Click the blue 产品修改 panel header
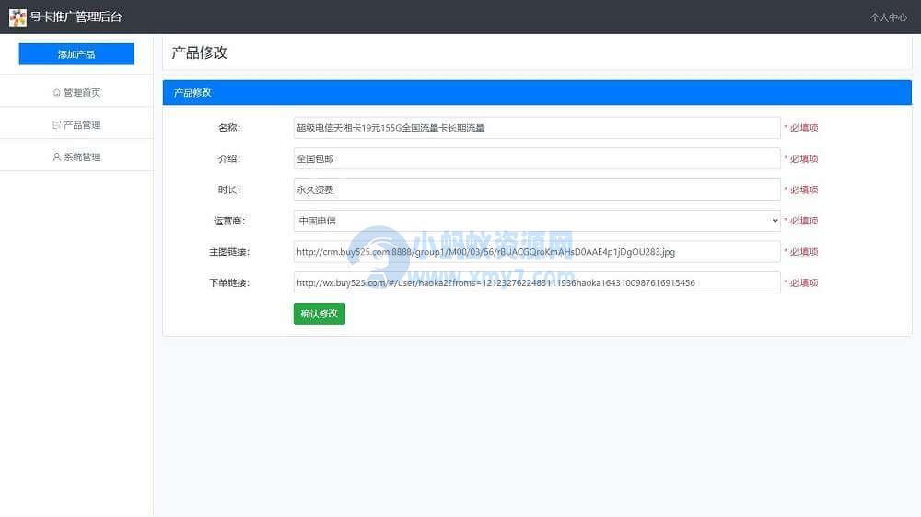 pos(537,93)
